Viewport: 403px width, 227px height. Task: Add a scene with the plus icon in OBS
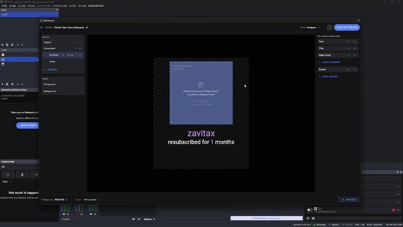[3, 45]
